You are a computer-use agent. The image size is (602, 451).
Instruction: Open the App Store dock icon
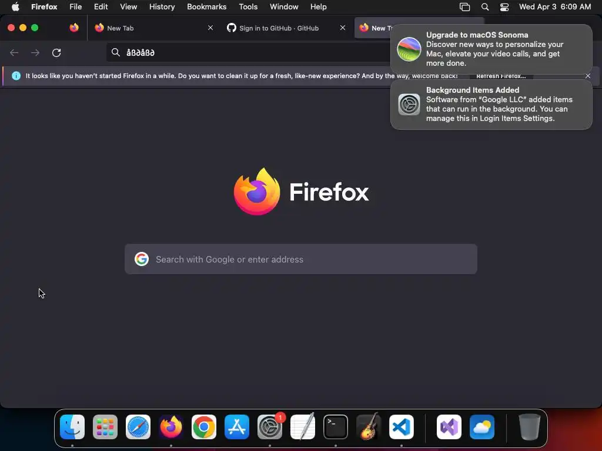click(x=237, y=427)
